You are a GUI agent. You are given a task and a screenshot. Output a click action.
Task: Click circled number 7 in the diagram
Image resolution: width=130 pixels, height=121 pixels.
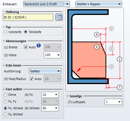tap(119, 87)
